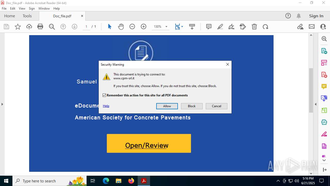Open the zoom level dropdown arrow
The height and width of the screenshot is (186, 330).
pos(166,27)
